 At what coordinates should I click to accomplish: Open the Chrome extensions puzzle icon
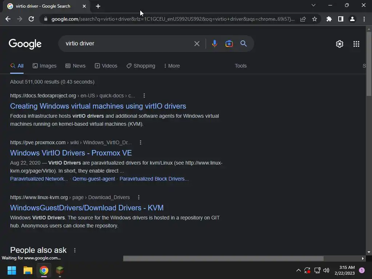329,19
